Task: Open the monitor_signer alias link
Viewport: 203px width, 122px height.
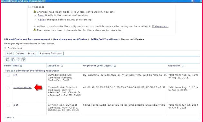Action: [23, 87]
